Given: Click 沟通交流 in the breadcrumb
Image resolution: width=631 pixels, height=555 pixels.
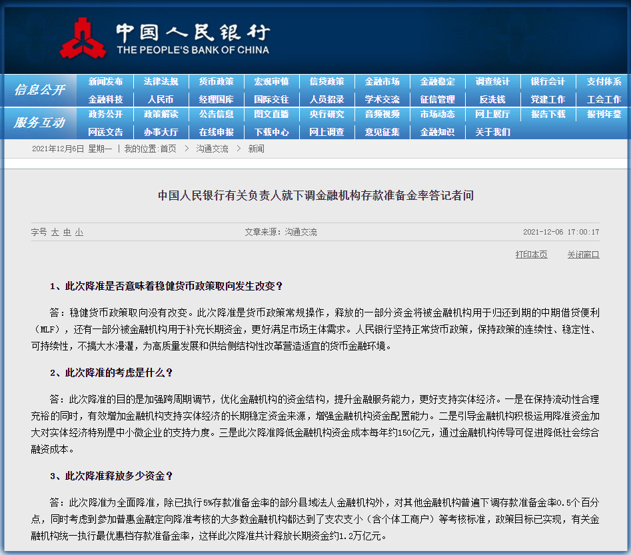Looking at the screenshot, I should (212, 149).
